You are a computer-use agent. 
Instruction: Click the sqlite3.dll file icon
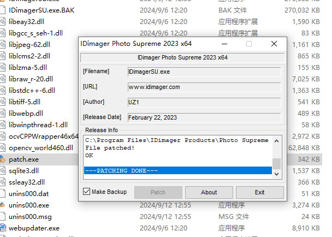pyautogui.click(x=3, y=171)
